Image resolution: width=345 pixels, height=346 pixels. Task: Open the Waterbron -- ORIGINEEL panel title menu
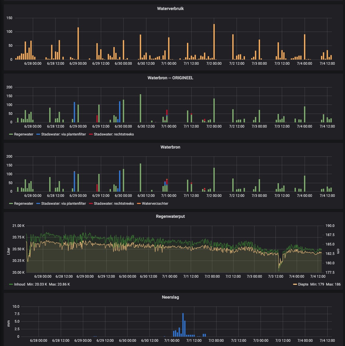[170, 78]
